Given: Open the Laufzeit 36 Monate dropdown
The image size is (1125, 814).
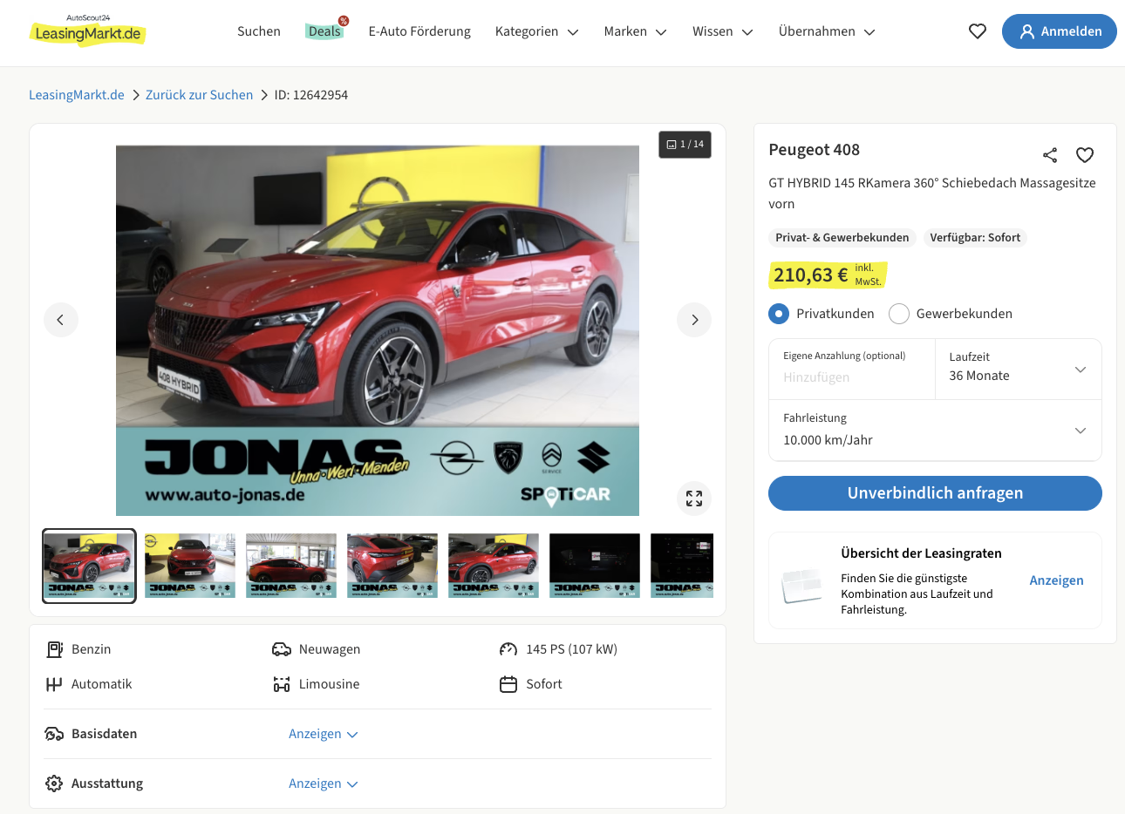Looking at the screenshot, I should [x=1018, y=369].
